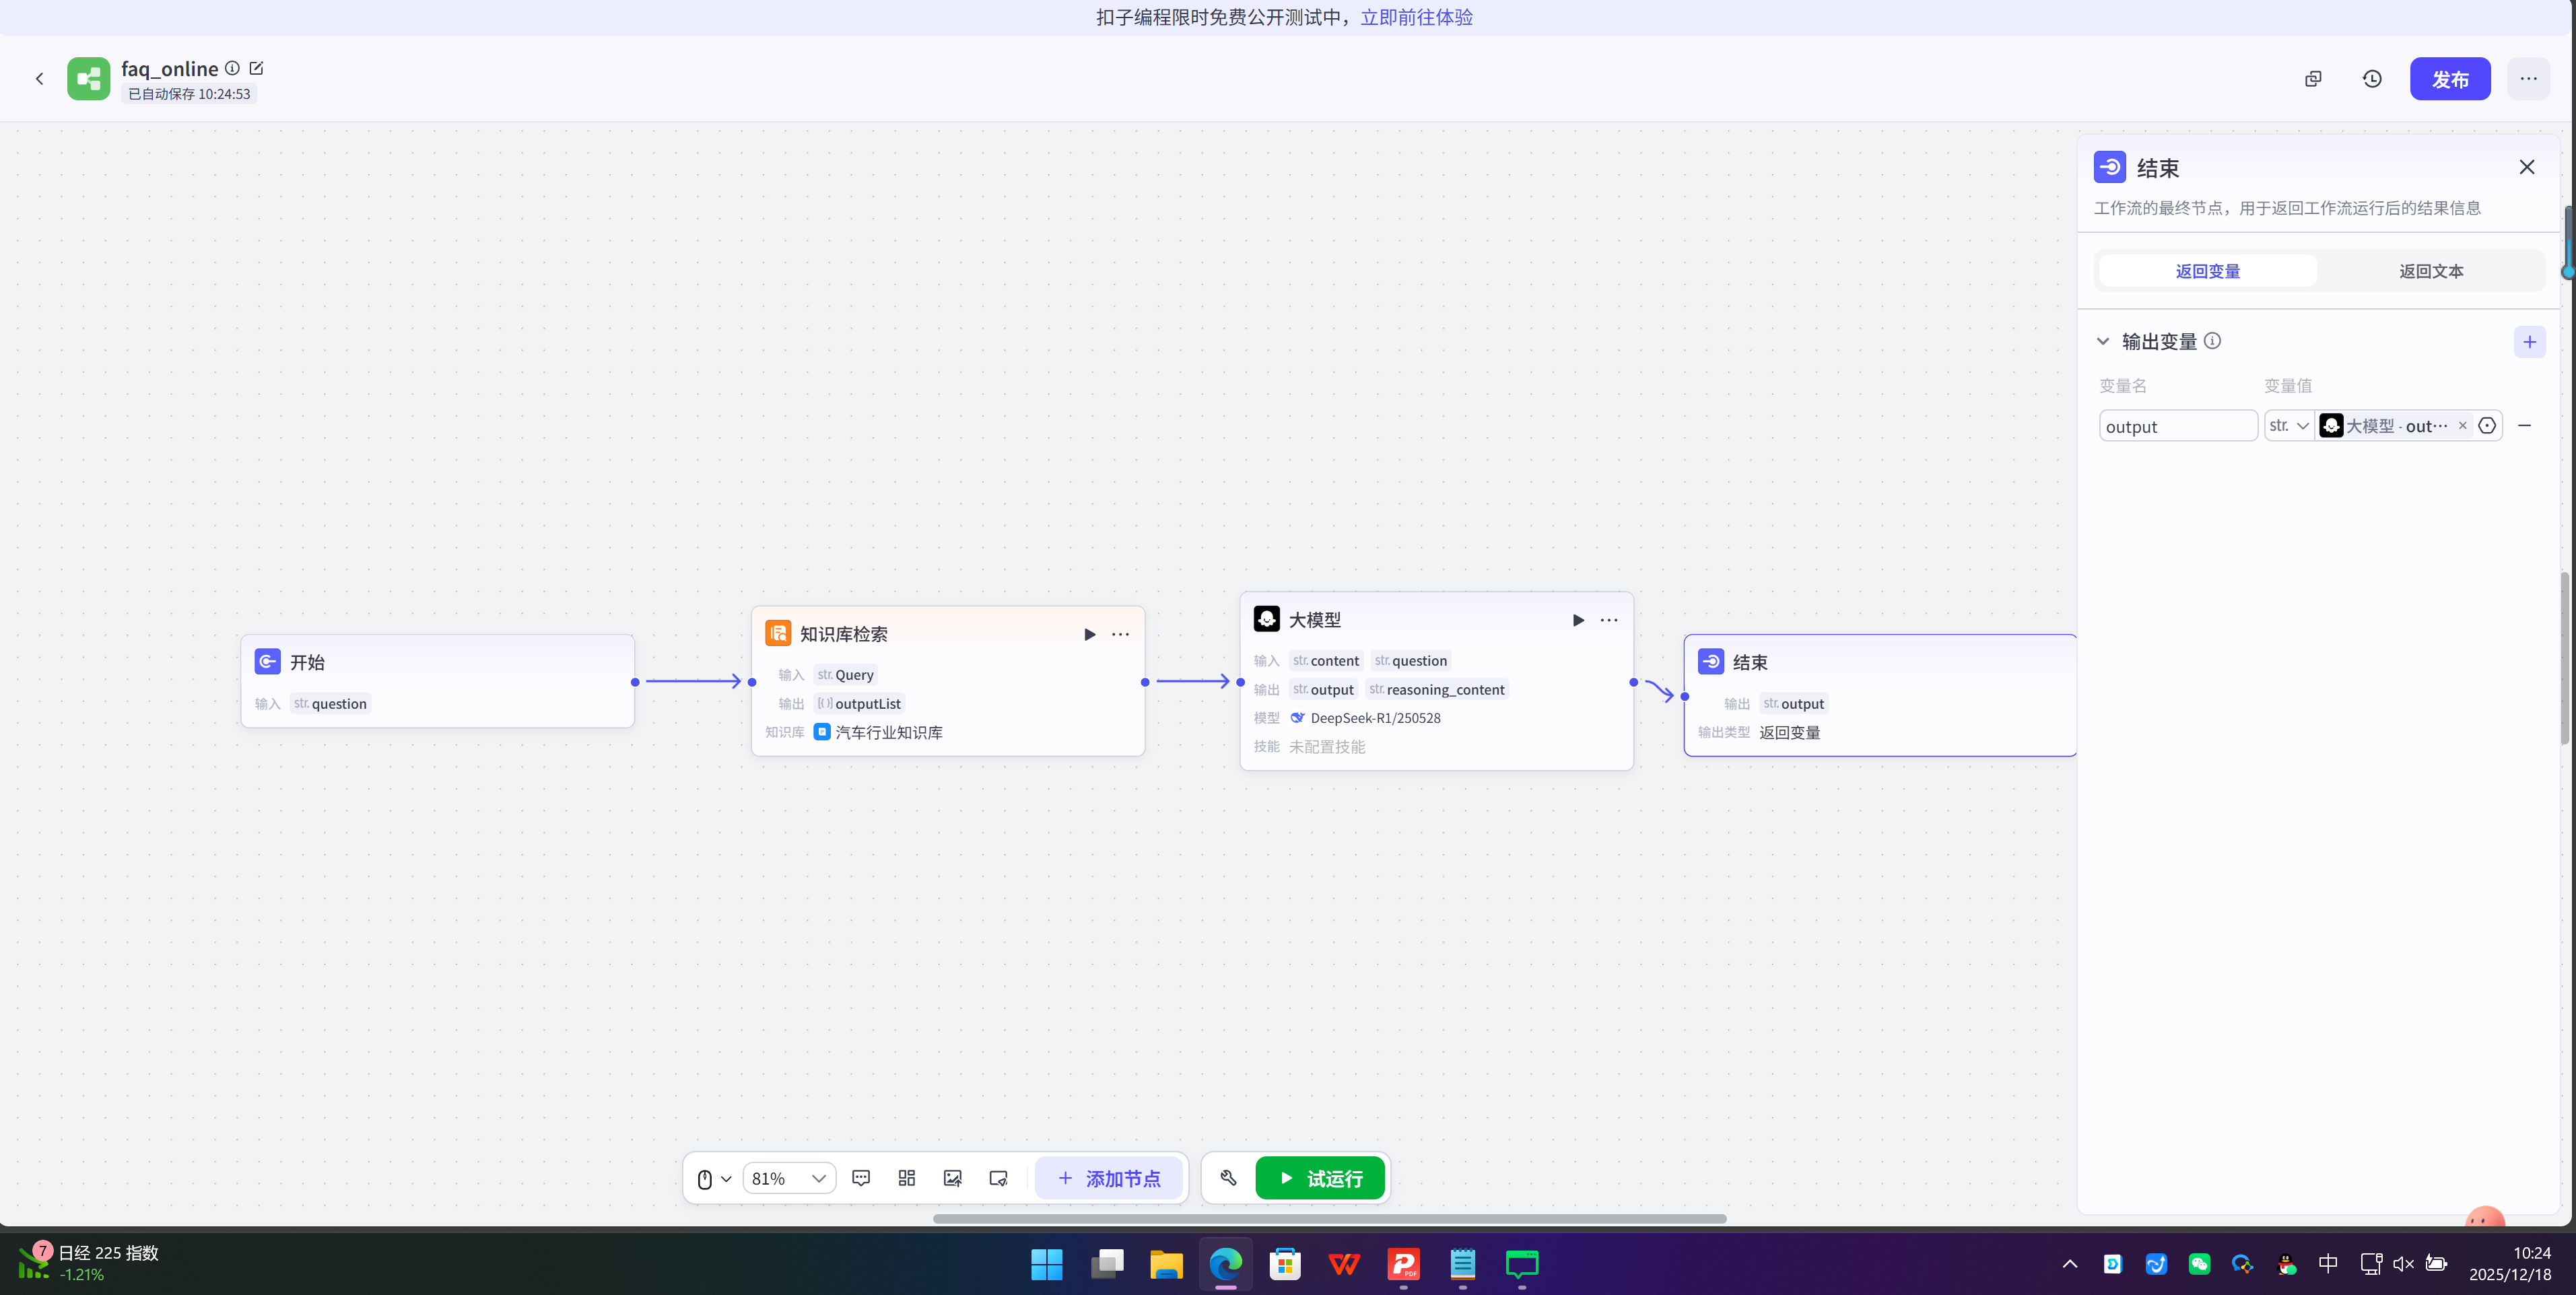
Task: Run the 知识库检索 node with play icon
Action: [1090, 634]
